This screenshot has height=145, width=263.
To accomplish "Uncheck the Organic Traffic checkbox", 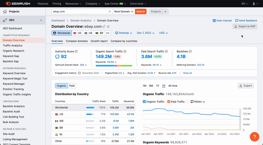I will click(x=144, y=102).
